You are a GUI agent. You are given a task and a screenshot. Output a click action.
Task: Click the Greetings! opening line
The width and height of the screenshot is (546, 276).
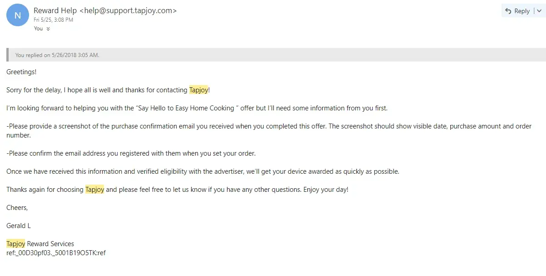(x=21, y=72)
